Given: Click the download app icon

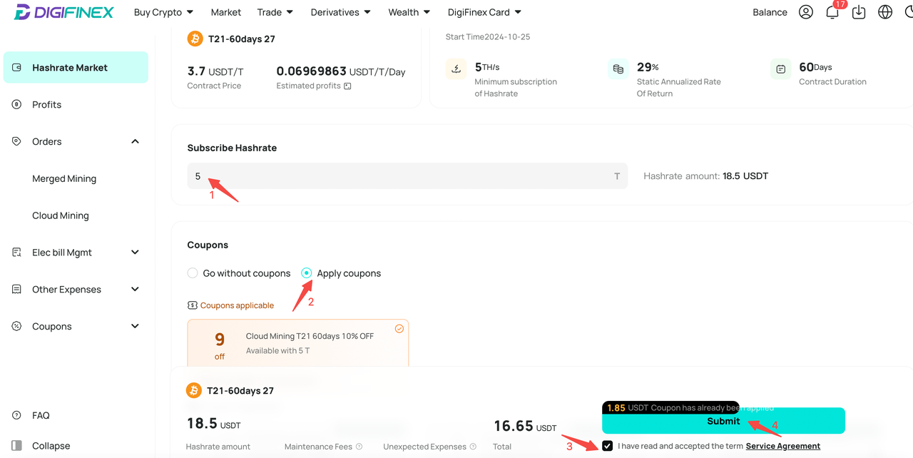Looking at the screenshot, I should (859, 12).
